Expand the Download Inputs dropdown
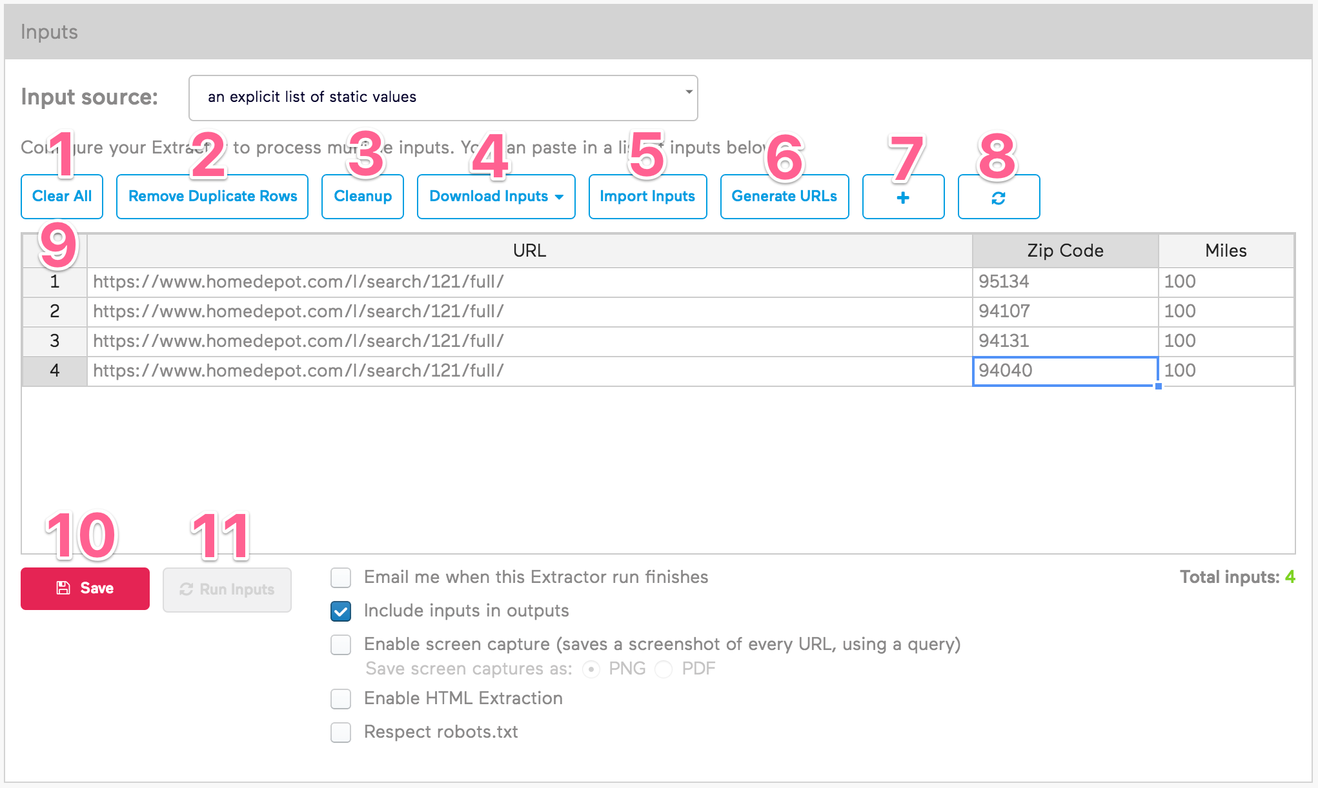The image size is (1318, 788). [495, 197]
